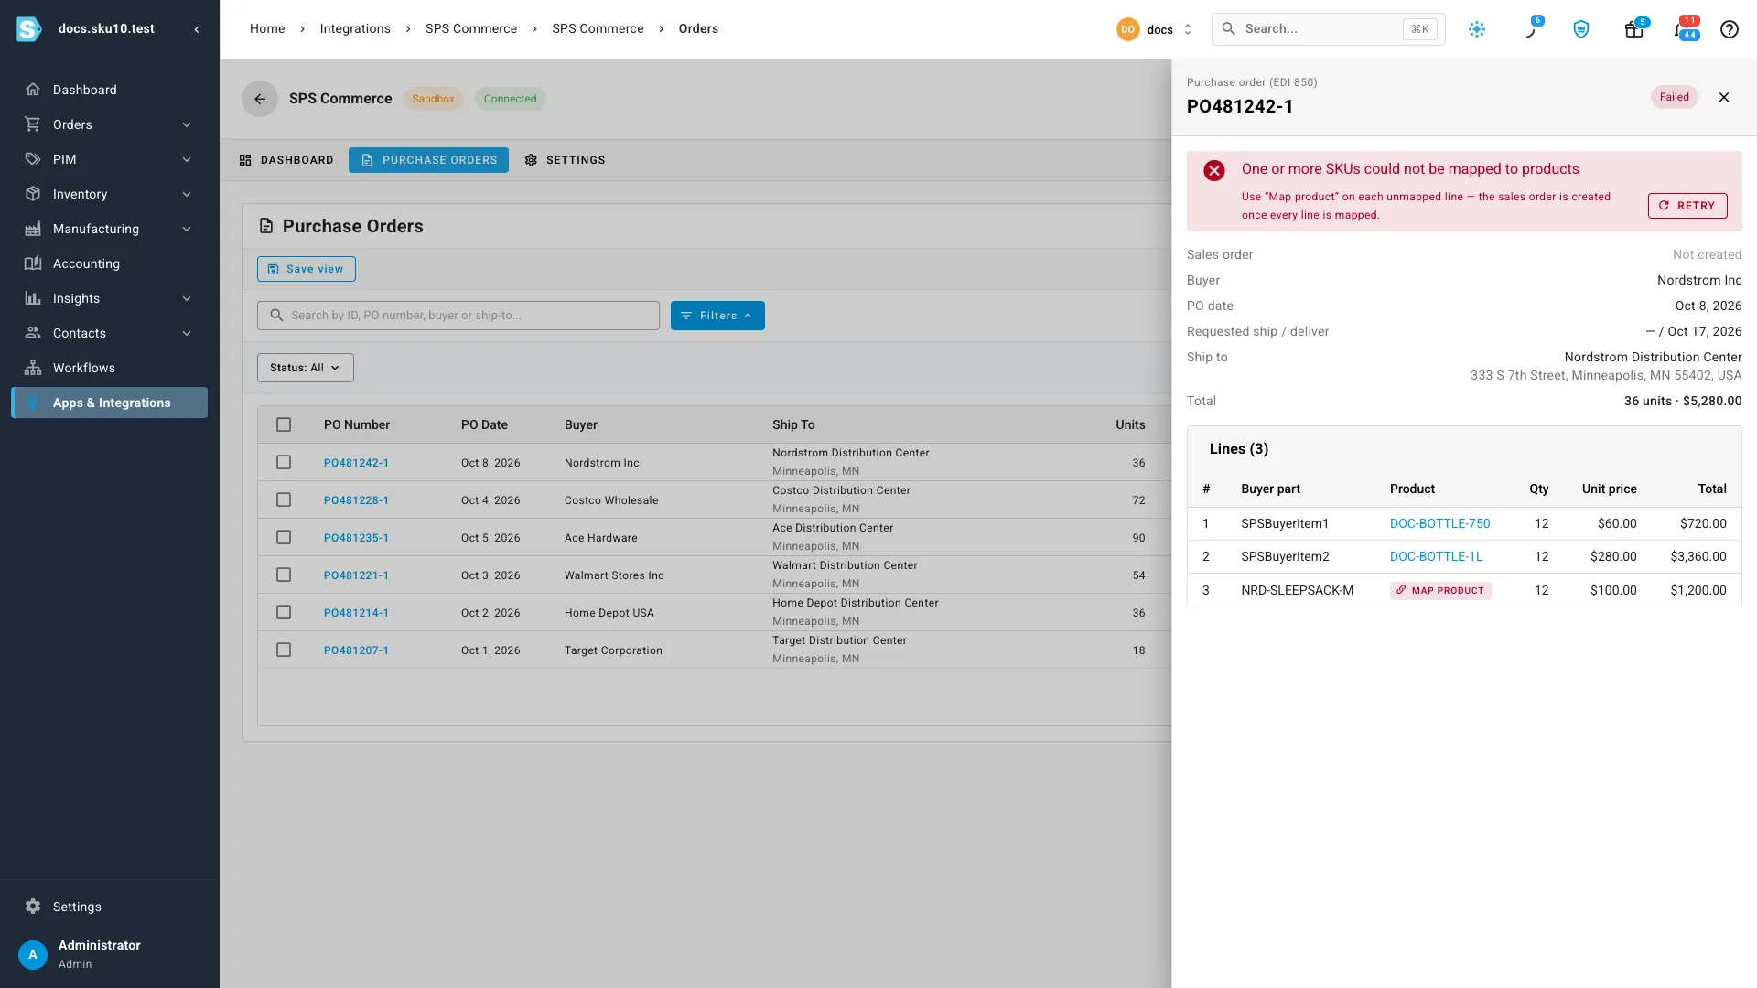Expand the PIM sidebar menu
This screenshot has width=1757, height=988.
110,159
